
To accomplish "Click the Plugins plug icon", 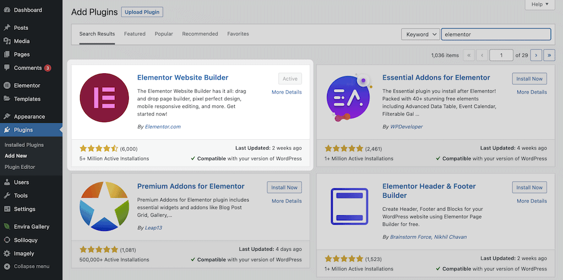I will pyautogui.click(x=7, y=130).
